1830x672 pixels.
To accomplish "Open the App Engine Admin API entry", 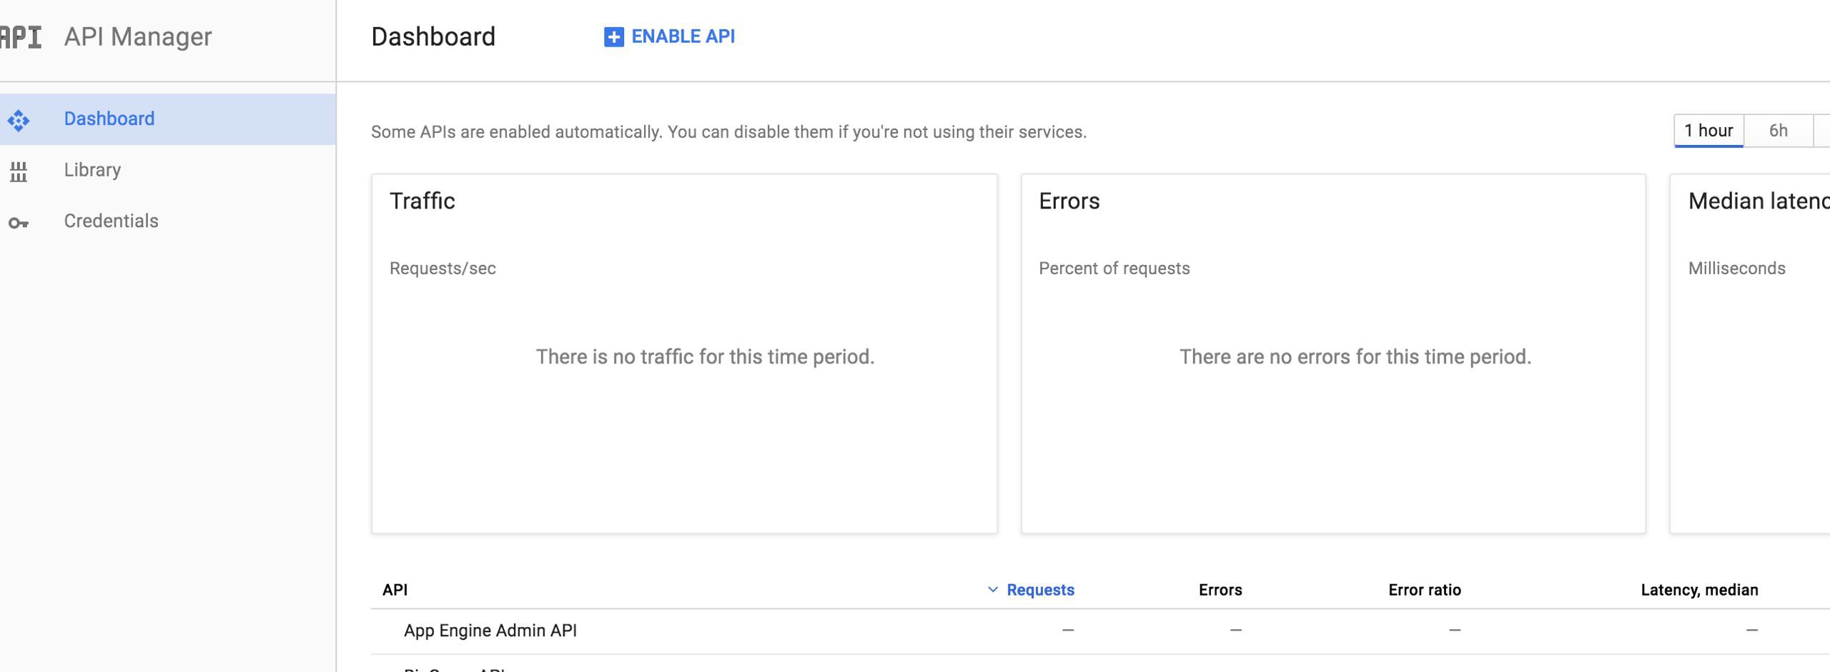I will coord(490,631).
